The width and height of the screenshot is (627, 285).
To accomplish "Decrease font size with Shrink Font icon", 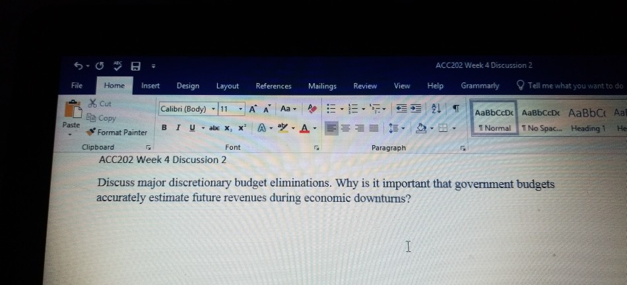I will click(267, 109).
